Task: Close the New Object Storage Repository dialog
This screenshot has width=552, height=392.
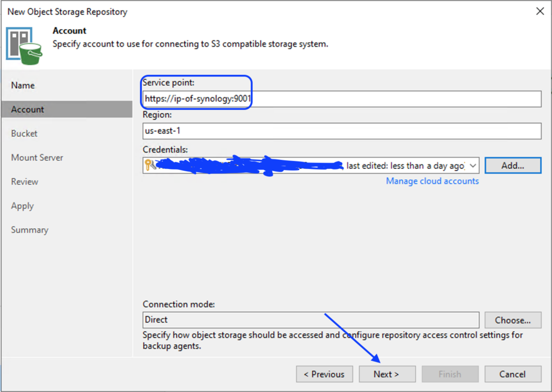Action: [540, 11]
